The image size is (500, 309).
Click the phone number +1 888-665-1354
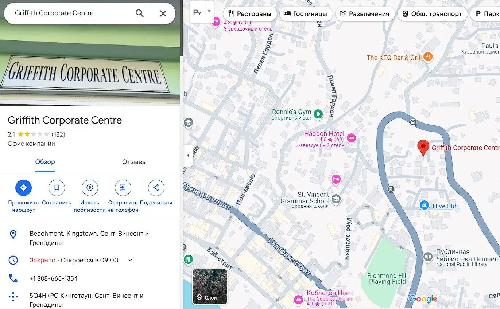[x=54, y=278]
